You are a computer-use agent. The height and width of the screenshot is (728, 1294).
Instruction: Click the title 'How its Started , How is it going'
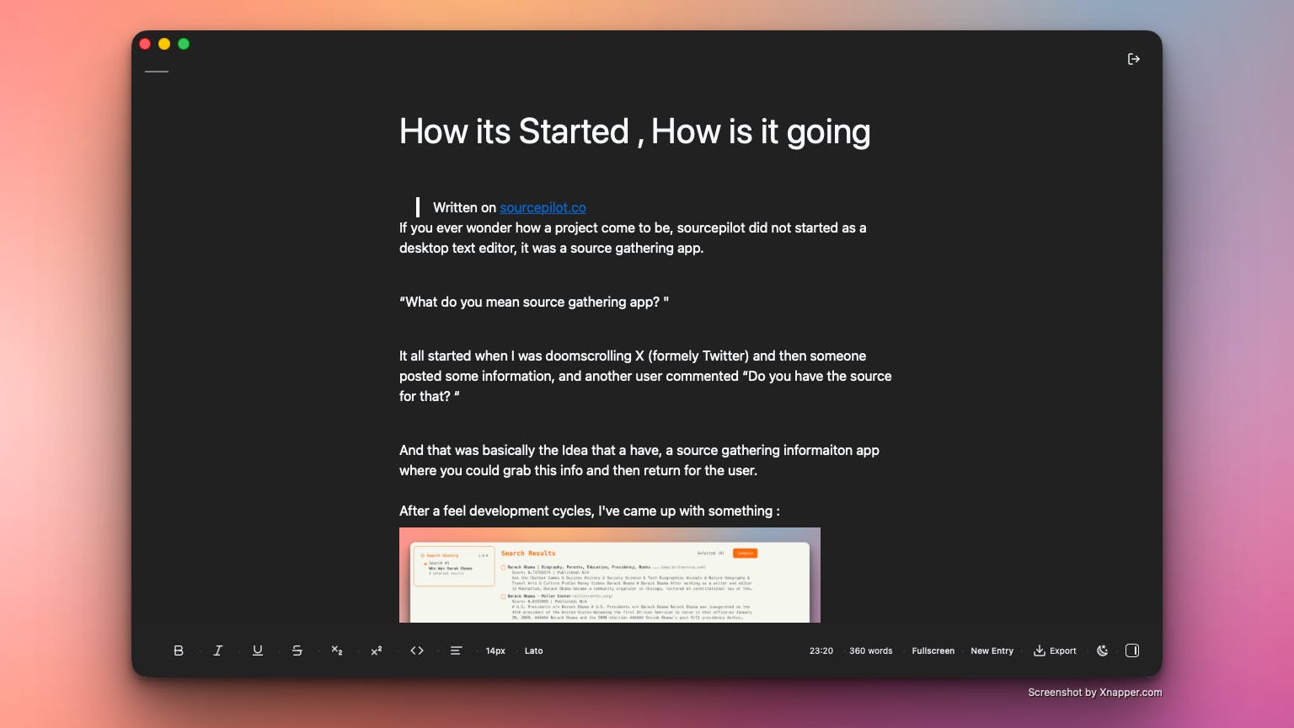635,131
